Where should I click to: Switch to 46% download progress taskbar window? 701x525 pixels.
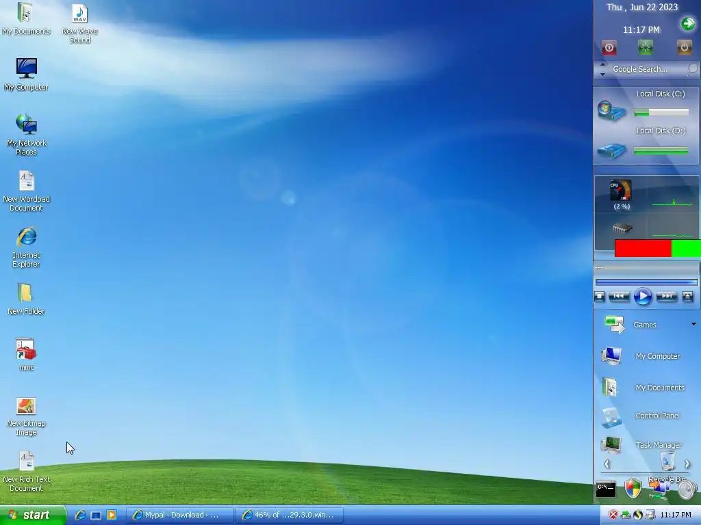click(290, 515)
